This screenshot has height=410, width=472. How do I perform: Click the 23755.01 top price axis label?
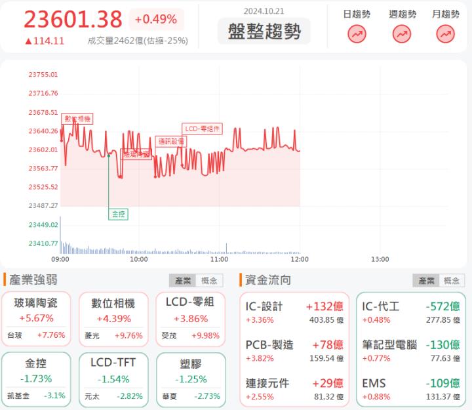43,75
